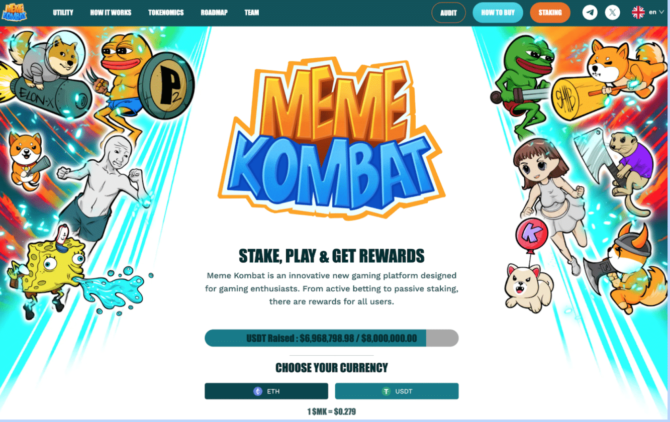The width and height of the screenshot is (670, 422).
Task: Click the Ethereum coin icon
Action: [258, 391]
